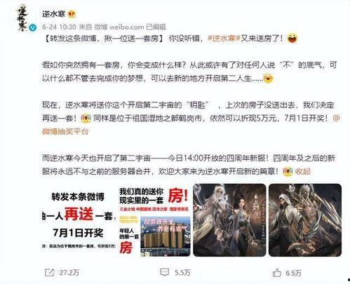Click laughing emoji after 又来送房了
The height and width of the screenshot is (284, 350).
pos(292,38)
